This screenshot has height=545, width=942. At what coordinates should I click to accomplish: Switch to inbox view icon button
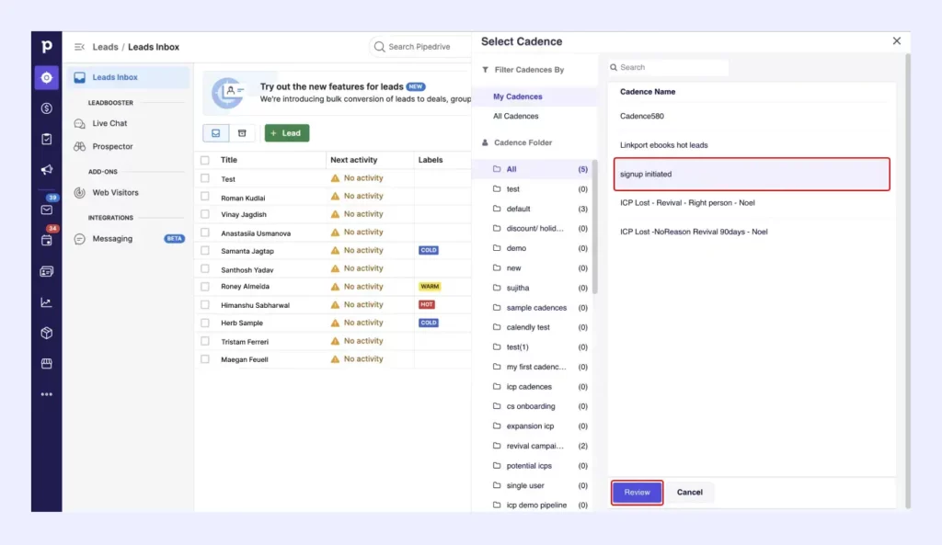click(215, 133)
